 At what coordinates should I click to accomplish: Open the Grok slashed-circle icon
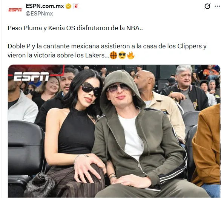207,6
